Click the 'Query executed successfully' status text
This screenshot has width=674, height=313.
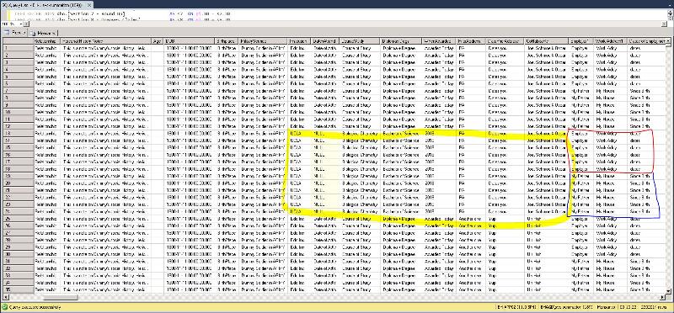click(35, 307)
